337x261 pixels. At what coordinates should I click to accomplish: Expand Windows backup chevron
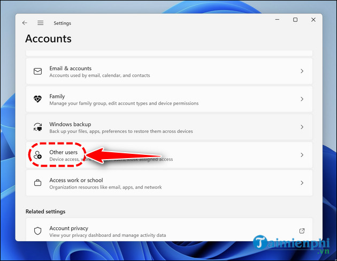pos(302,127)
